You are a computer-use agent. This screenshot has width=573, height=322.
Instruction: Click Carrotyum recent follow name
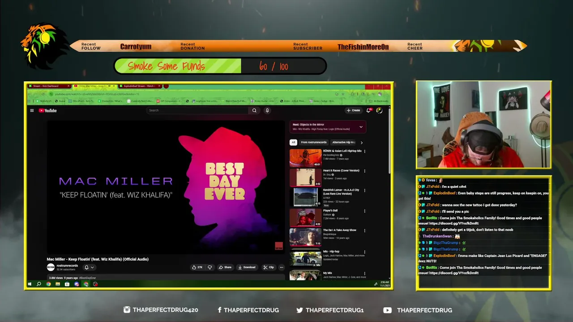click(136, 47)
